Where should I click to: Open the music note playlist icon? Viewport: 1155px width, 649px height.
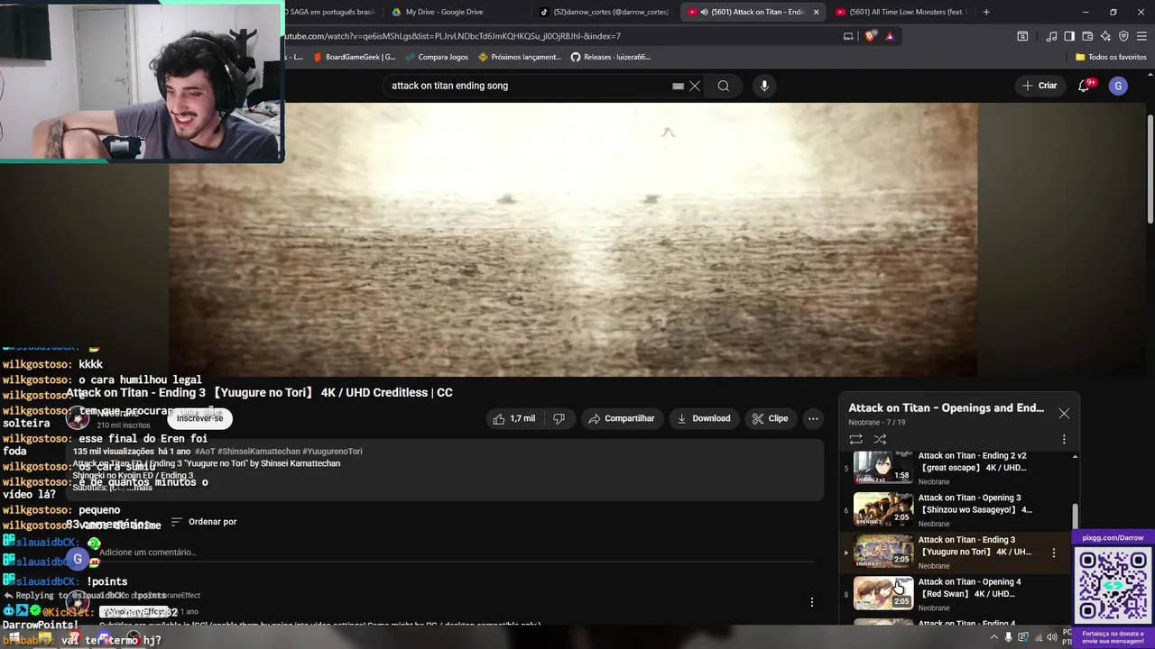point(1051,36)
